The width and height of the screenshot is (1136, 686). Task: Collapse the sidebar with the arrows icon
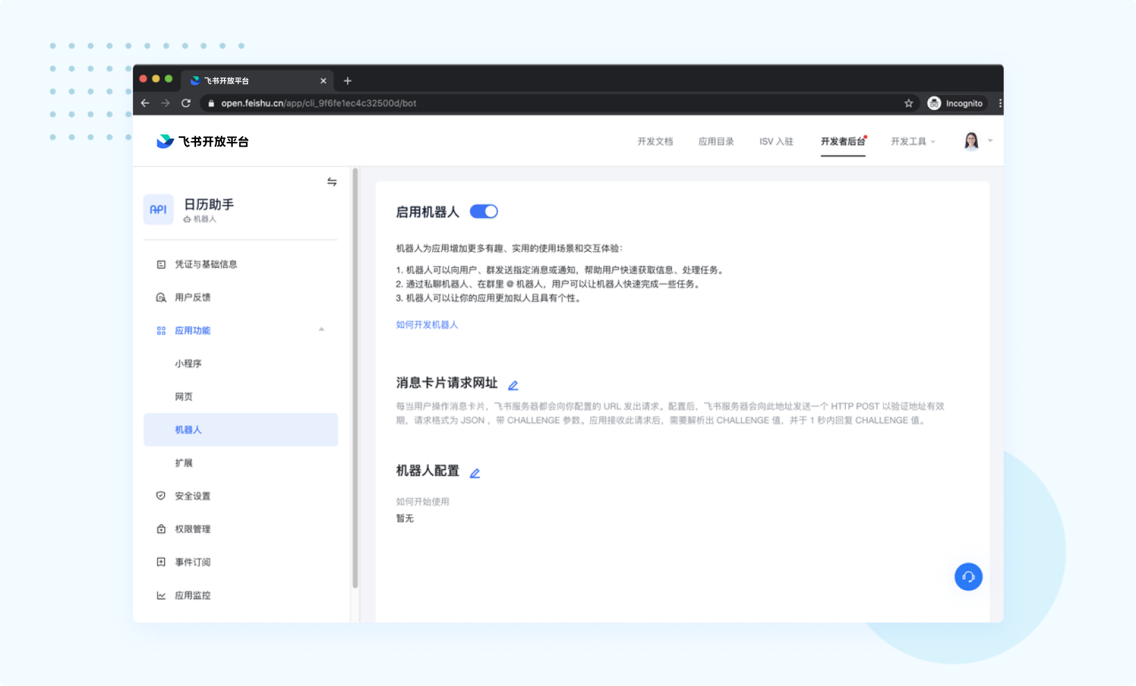pyautogui.click(x=332, y=181)
